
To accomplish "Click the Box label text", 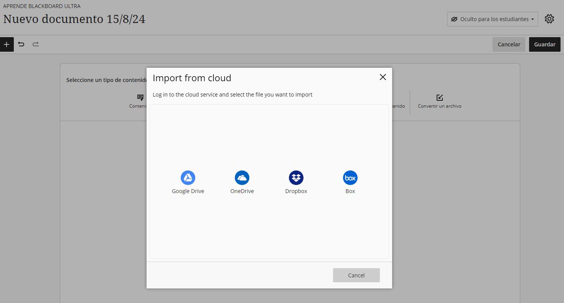I will (x=350, y=191).
